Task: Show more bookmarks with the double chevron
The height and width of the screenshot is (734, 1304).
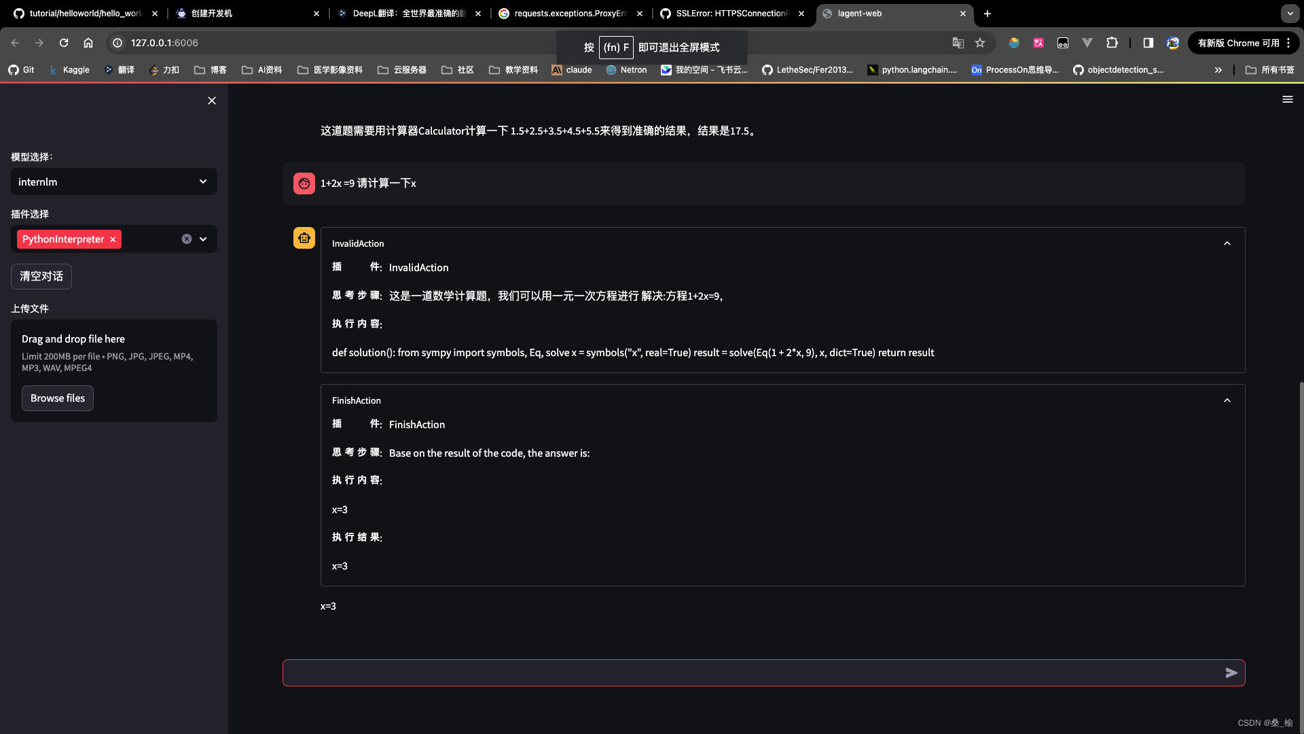Action: [x=1218, y=70]
